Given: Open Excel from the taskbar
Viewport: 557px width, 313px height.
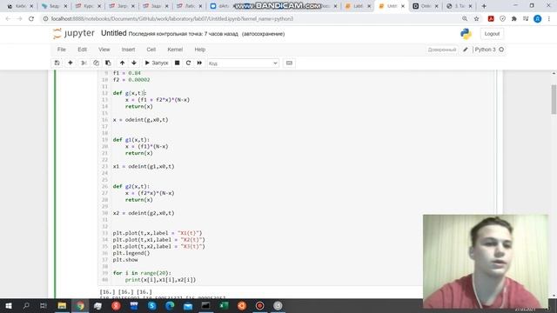Looking at the screenshot, I should tap(224, 305).
